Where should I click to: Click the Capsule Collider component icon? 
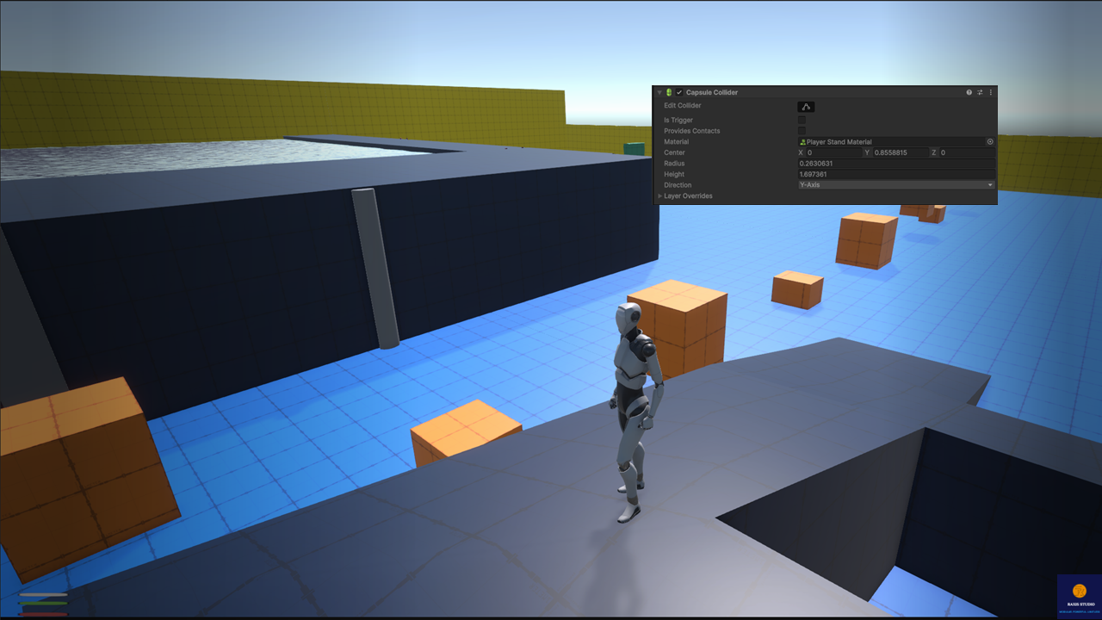click(669, 92)
